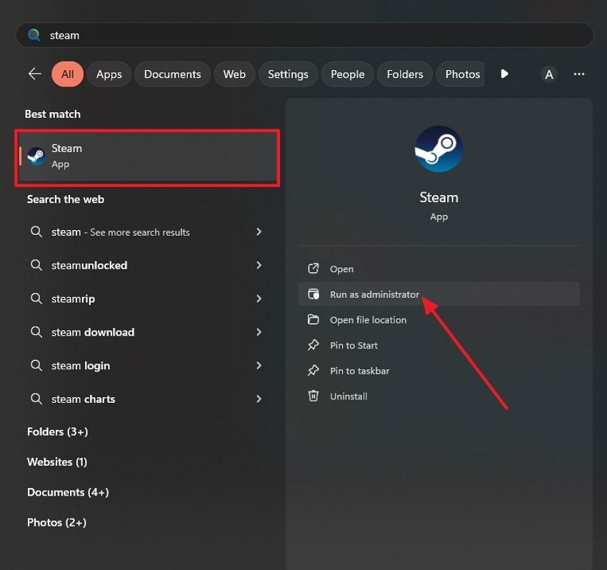This screenshot has height=570, width=607.
Task: Click the Open file location folder icon
Action: [x=313, y=319]
